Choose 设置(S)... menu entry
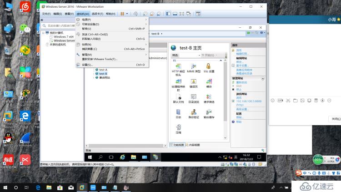The image size is (341, 192). click(x=112, y=65)
